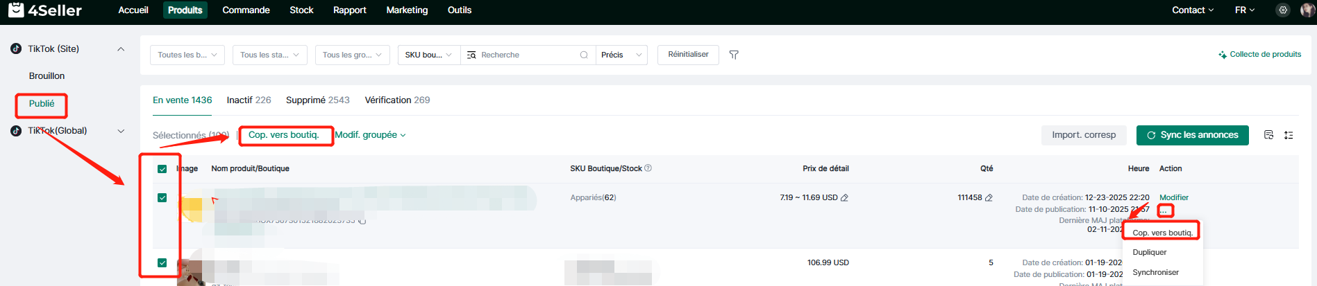Image resolution: width=1317 pixels, height=286 pixels.
Task: Click the 'Sync les annonces' button
Action: [1192, 135]
